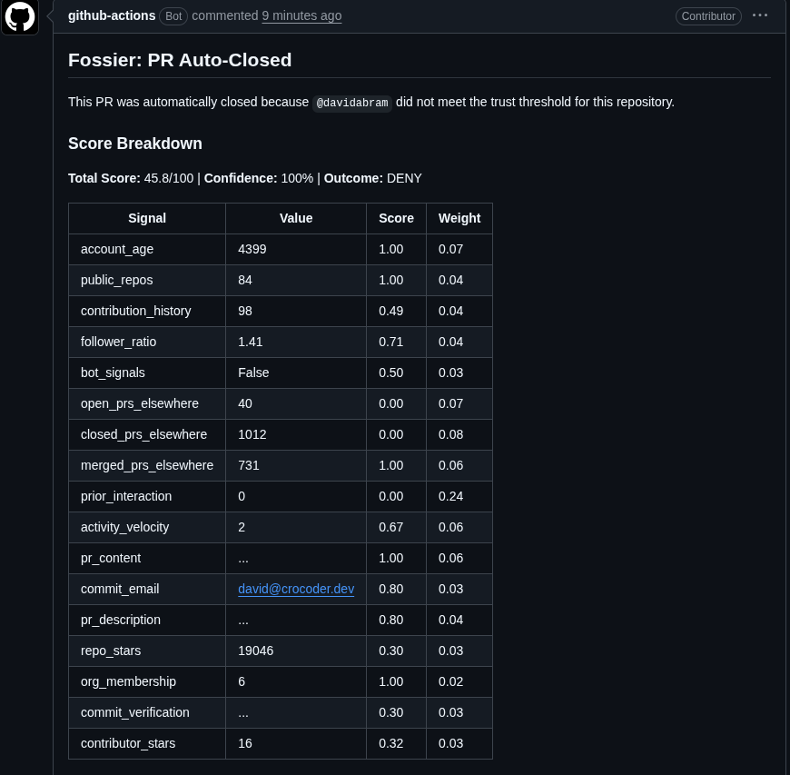Viewport: 790px width, 775px height.
Task: Click the 1.41 follower_ratio value
Action: (x=251, y=342)
